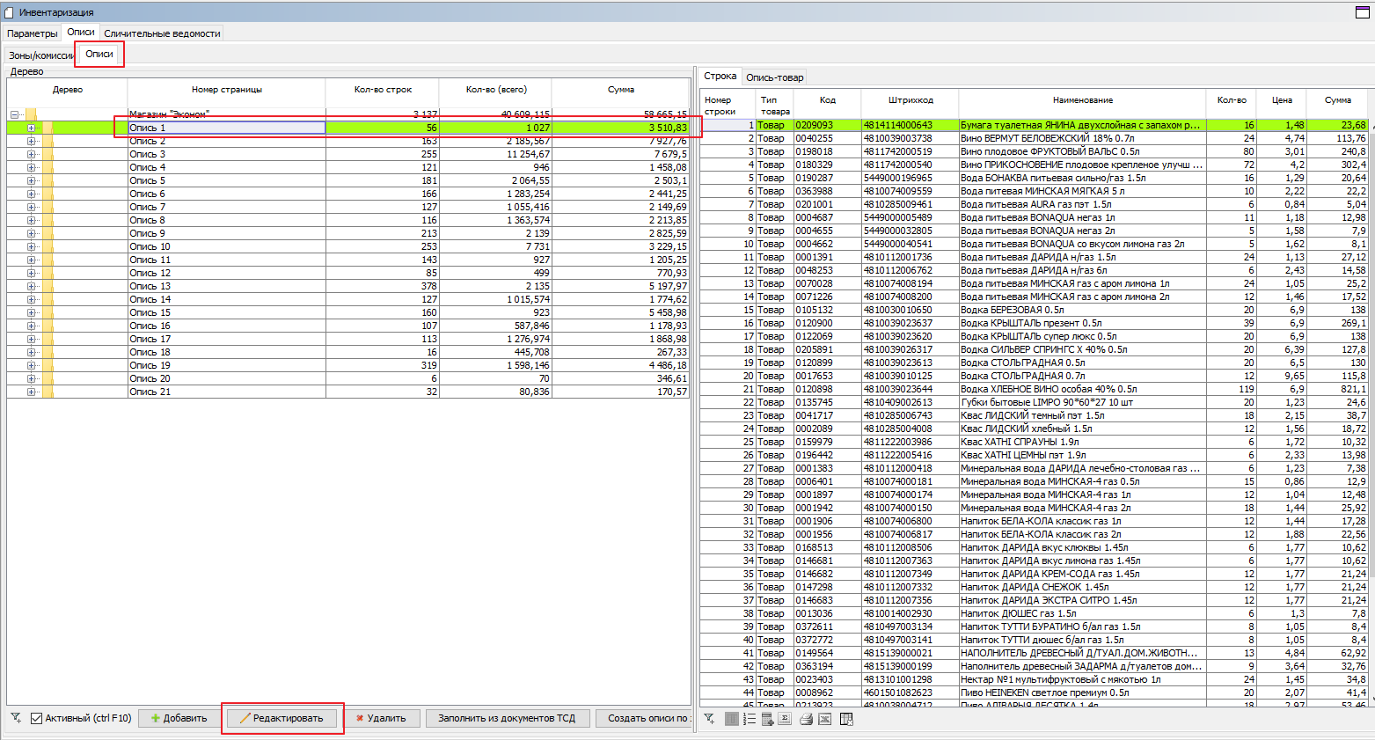Collapse the Магазин "Эконом" root node
The height and width of the screenshot is (740, 1375).
[x=14, y=114]
